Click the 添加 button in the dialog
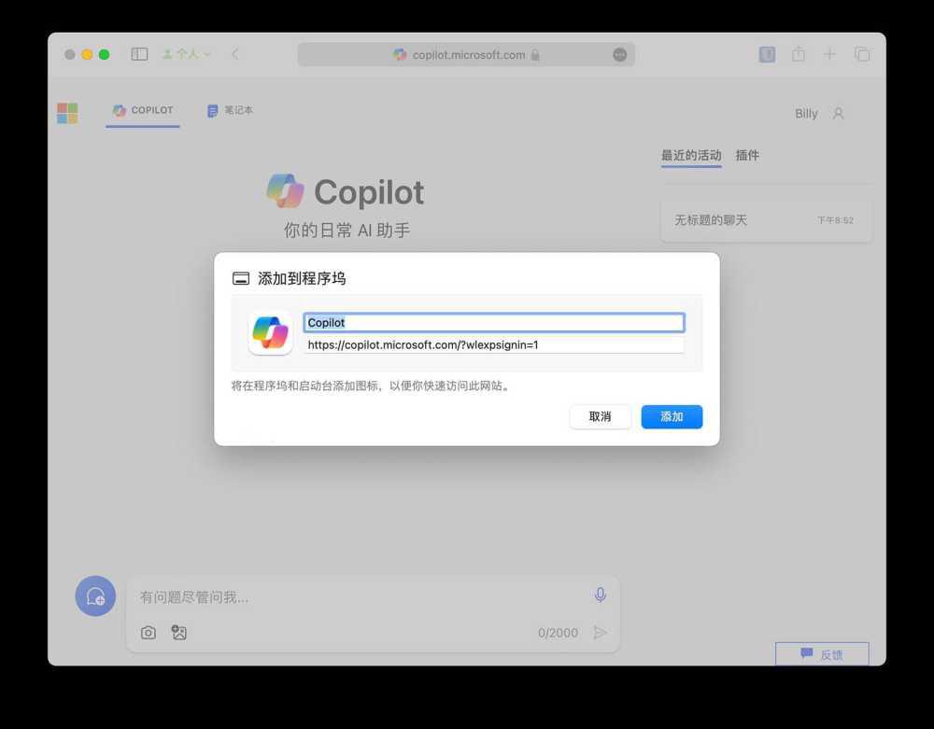Screen dimensions: 934x729 [671, 416]
